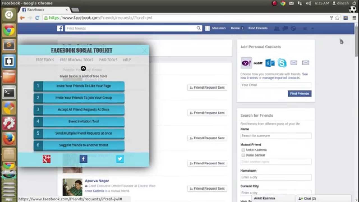Screen dimensions: 359x202
Task: Select Skype contact import icon
Action: (x=282, y=63)
